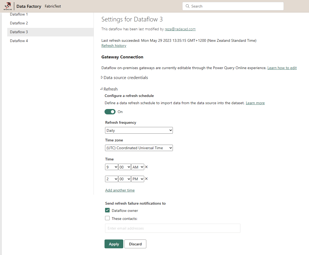Select Dataflow 4 in the list

coord(19,41)
